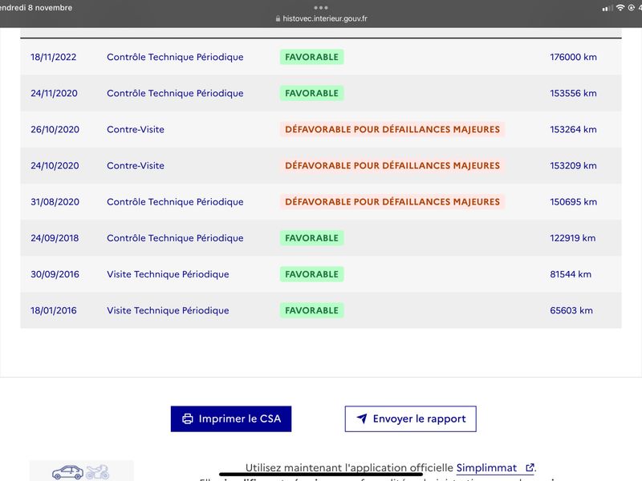This screenshot has width=642, height=481.
Task: Click the DÉFAVORABLE badge for 26/10/2020
Action: [392, 129]
